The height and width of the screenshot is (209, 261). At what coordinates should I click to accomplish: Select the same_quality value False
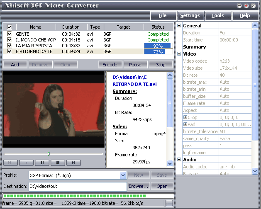coord(225,139)
